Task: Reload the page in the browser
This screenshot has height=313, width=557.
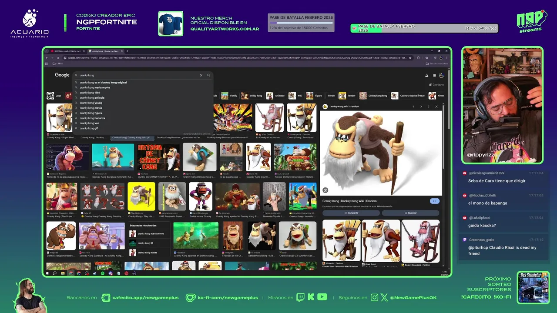Action: click(59, 57)
